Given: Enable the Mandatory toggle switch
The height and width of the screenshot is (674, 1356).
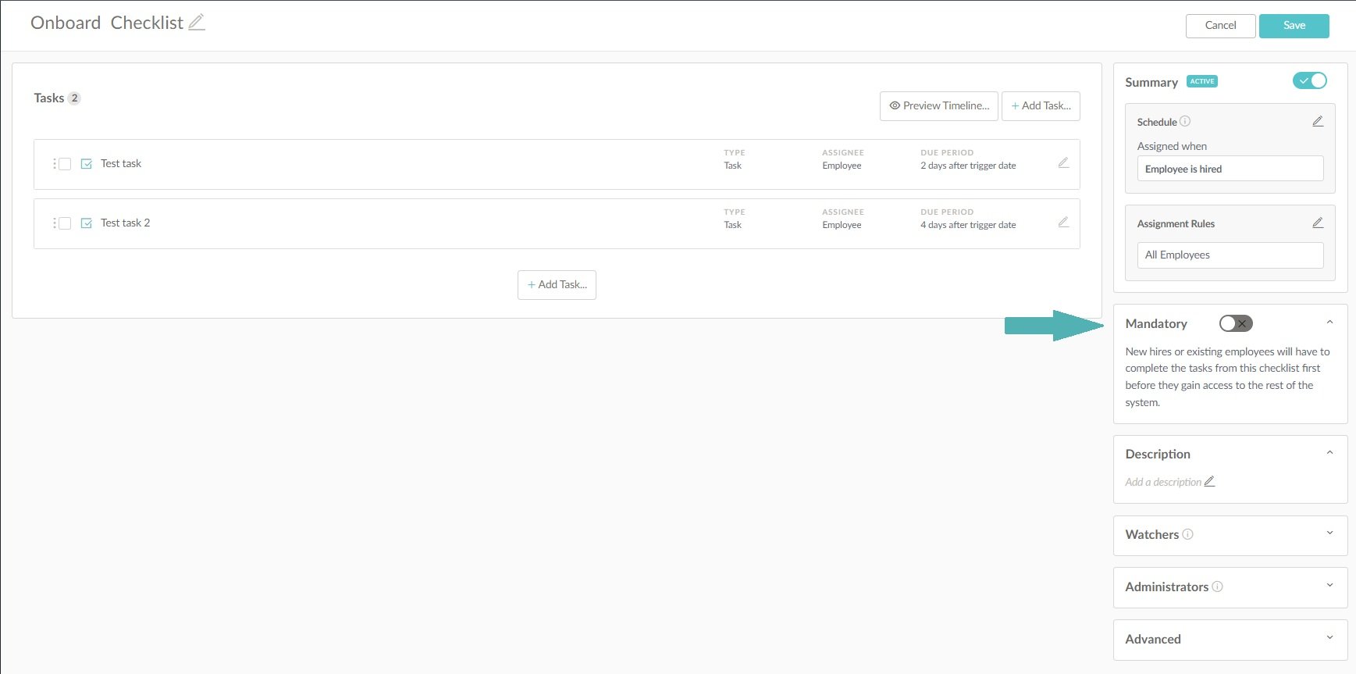Looking at the screenshot, I should [x=1236, y=323].
